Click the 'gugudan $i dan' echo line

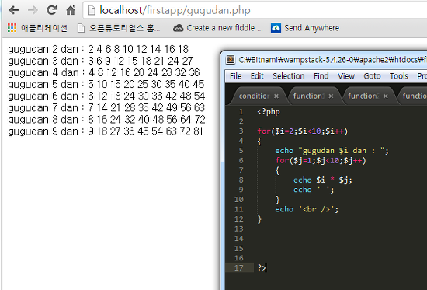point(332,151)
